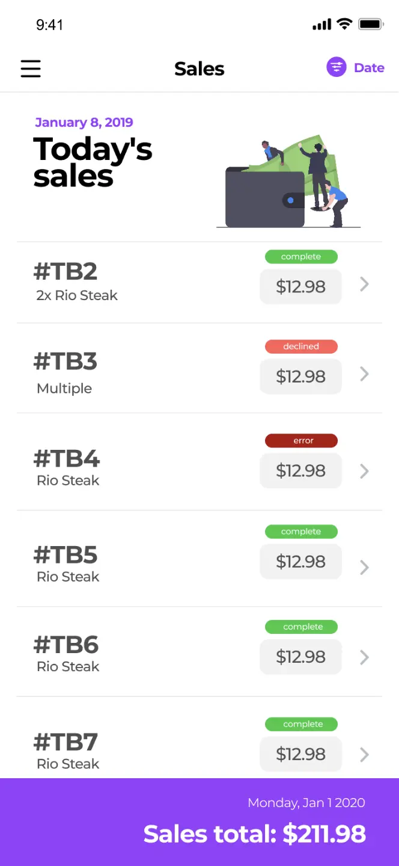Expand the #TB2 sale details chevron
The height and width of the screenshot is (866, 399).
364,284
